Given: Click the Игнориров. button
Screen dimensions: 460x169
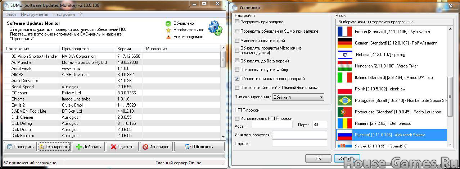Looking at the screenshot, I should 156,146.
